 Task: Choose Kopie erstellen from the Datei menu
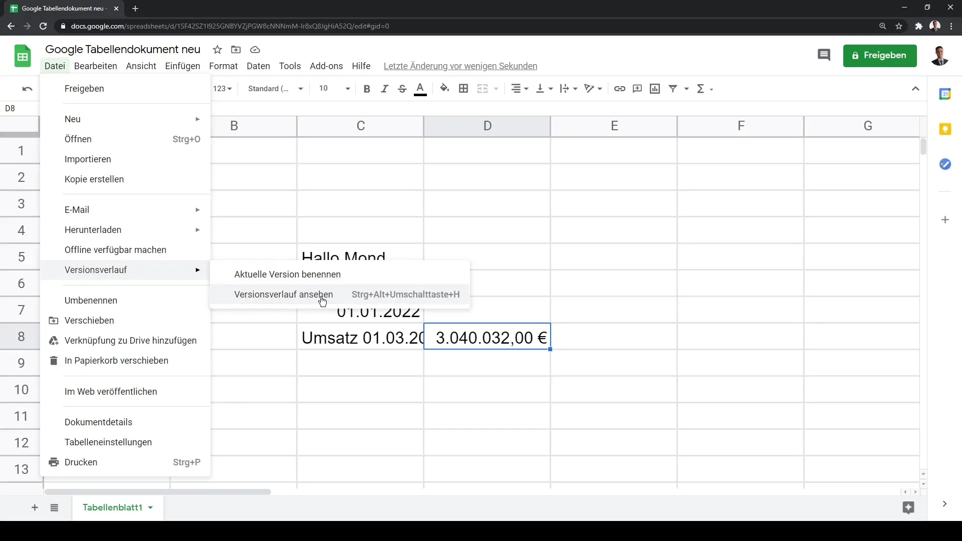(x=125, y=179)
